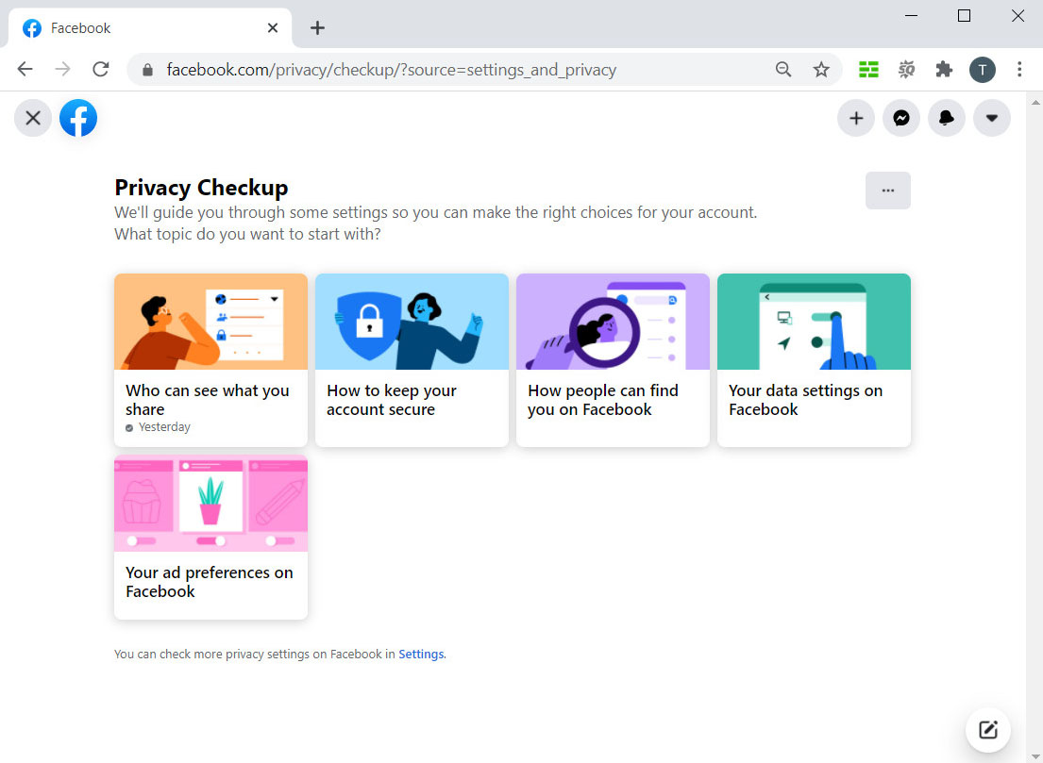The width and height of the screenshot is (1043, 763).
Task: Maximize the browser window
Action: pyautogui.click(x=964, y=16)
